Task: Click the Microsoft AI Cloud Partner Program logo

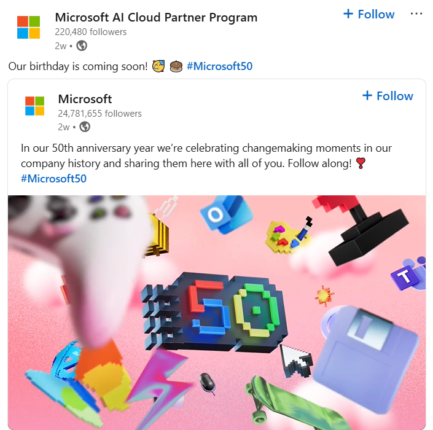Action: point(28,27)
